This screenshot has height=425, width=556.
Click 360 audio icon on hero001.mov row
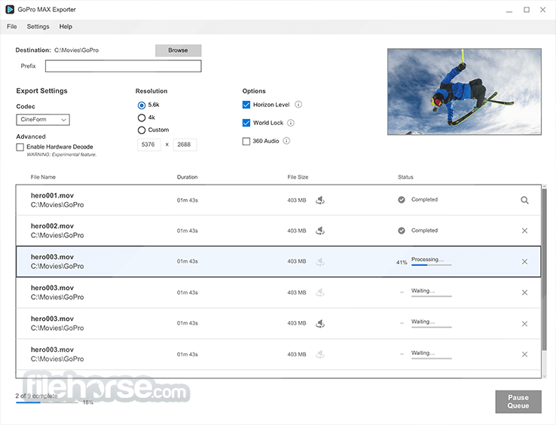(320, 200)
